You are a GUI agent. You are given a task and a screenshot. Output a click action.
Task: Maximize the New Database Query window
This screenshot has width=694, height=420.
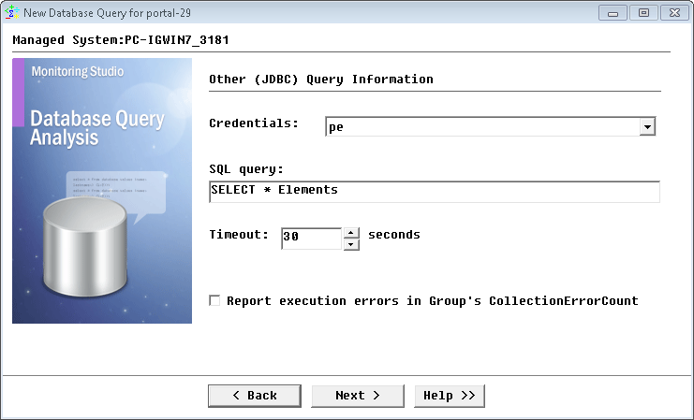[643, 13]
